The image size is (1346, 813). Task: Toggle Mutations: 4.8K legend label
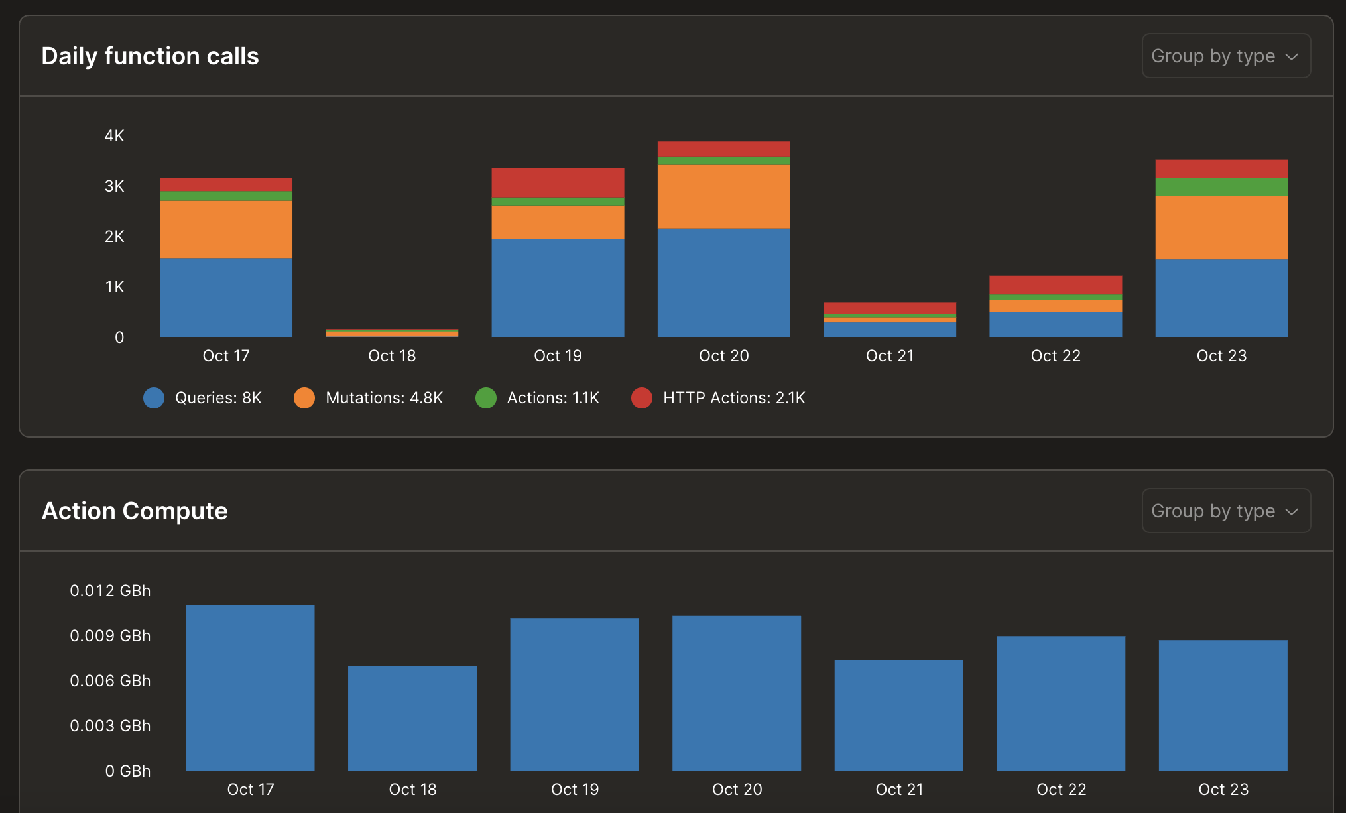point(384,398)
